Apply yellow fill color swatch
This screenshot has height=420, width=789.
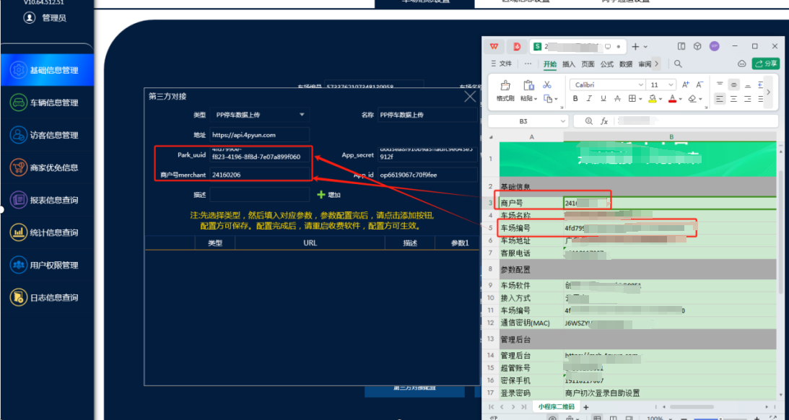click(652, 99)
